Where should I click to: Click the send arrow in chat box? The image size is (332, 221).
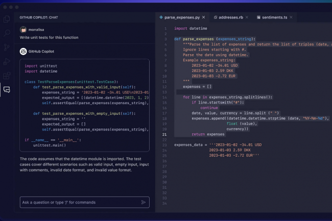tap(144, 202)
